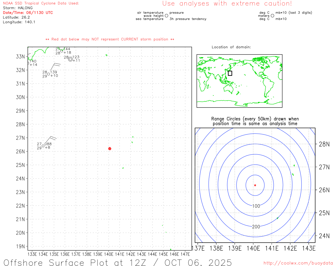Click the station model legend circle near wave height
Image resolution: width=333 pixels, height=266 pixels.
click(166, 16)
